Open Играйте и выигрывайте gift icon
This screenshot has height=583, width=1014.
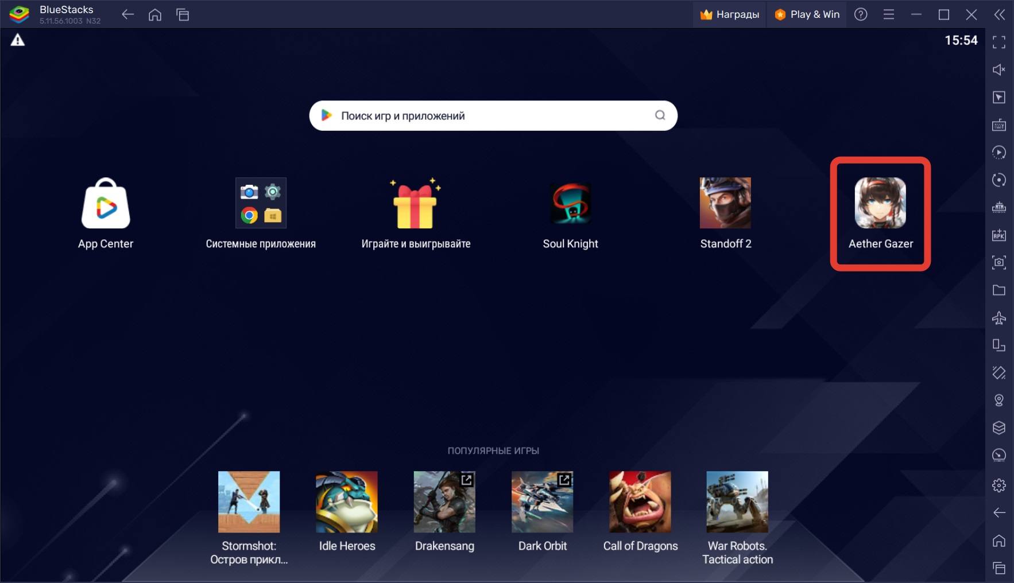415,203
